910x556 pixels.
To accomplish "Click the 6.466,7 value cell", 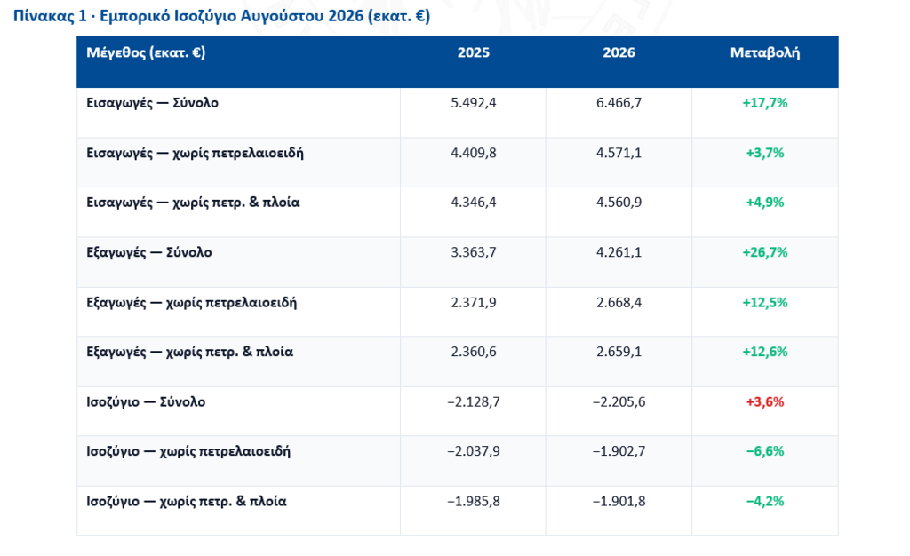I will (x=619, y=103).
